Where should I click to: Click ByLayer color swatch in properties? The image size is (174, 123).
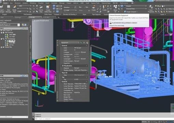tap(75, 48)
